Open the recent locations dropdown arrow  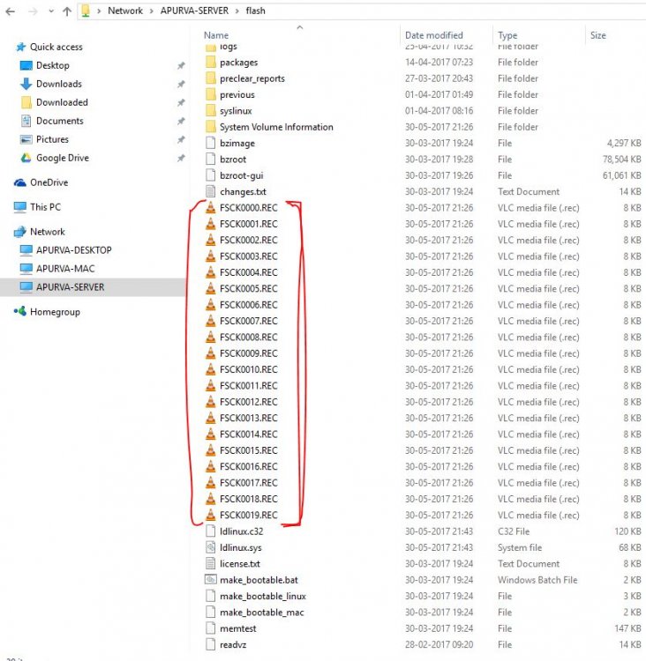click(51, 11)
